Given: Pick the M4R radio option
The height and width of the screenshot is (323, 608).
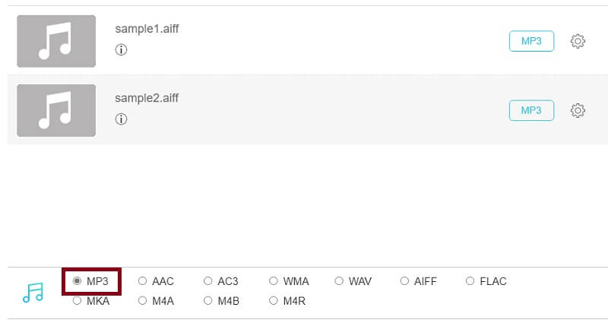Looking at the screenshot, I should point(274,301).
